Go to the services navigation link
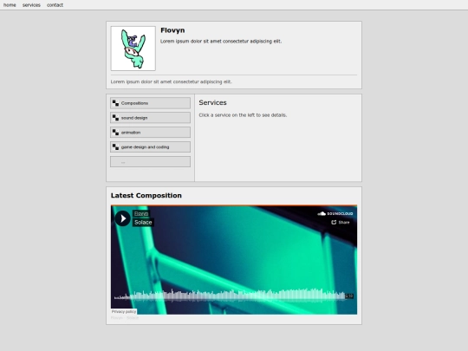This screenshot has width=468, height=351. point(31,5)
